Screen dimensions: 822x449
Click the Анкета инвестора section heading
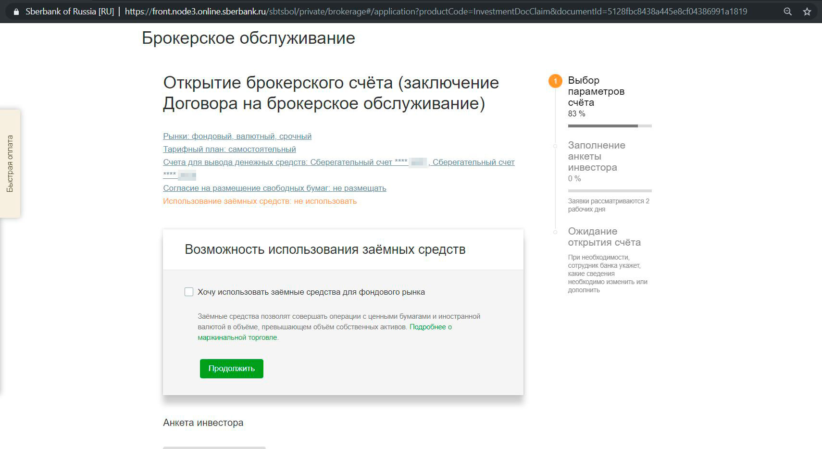tap(203, 423)
